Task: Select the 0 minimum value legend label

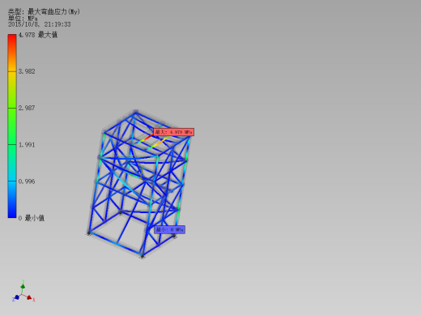Action: click(x=32, y=218)
